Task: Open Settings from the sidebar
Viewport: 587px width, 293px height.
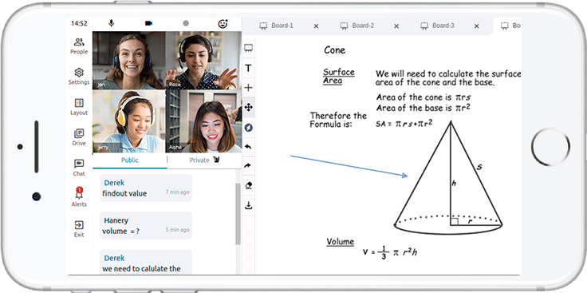Action: tap(79, 77)
